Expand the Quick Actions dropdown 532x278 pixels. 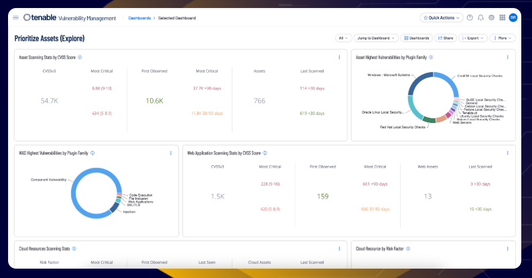(442, 18)
